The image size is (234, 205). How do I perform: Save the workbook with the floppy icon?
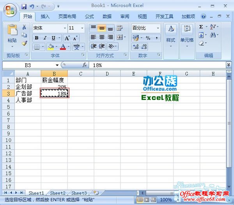pos(24,6)
